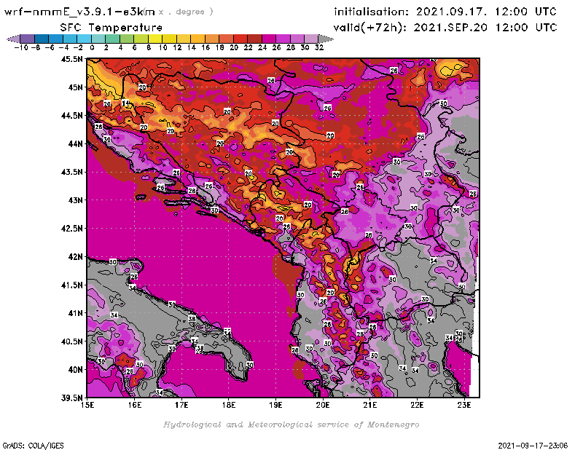Click the legend value label 0
583x450 pixels.
[x=92, y=47]
